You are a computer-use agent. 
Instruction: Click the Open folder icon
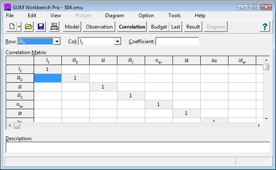29,27
